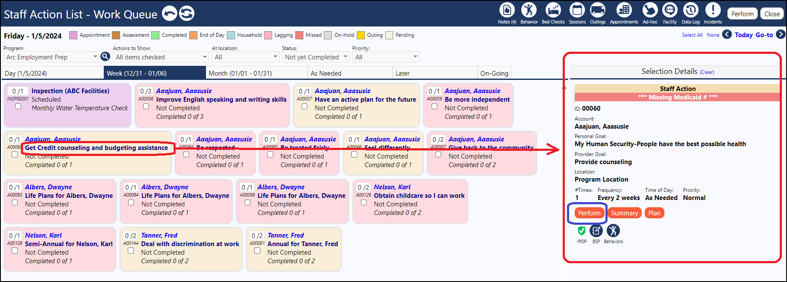This screenshot has height=282, width=787.
Task: Check Be more independent action box
Action: 434,106
